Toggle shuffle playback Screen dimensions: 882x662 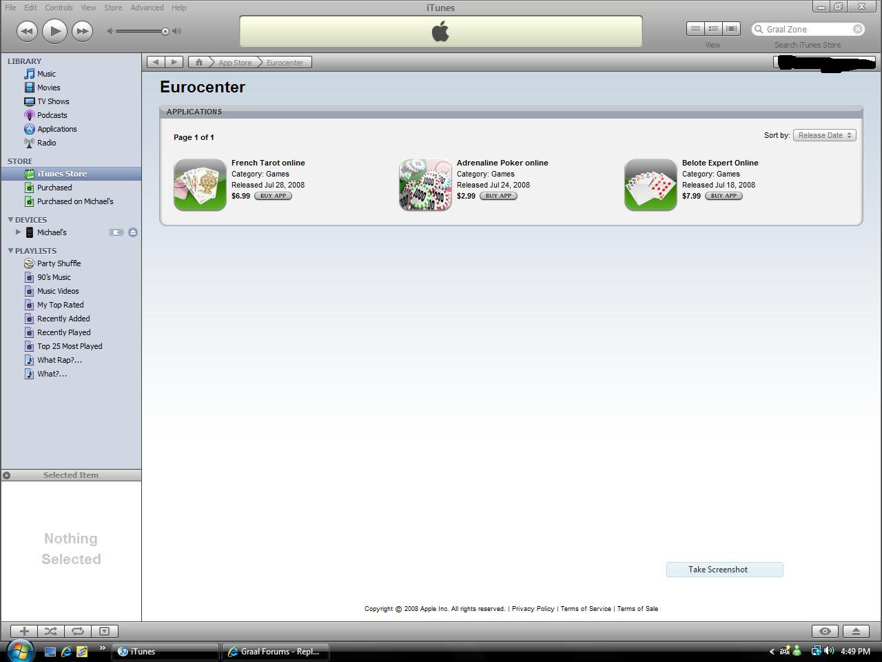coord(50,631)
